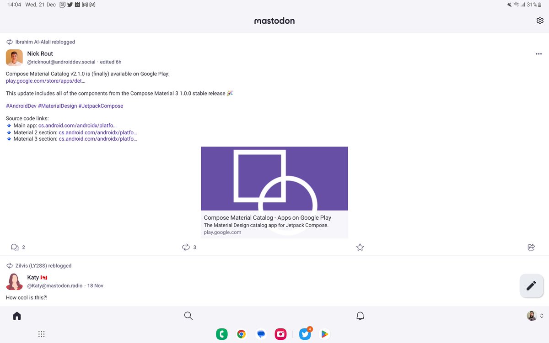Viewport: 549px width, 343px height.
Task: Tap the boost count 3
Action: tap(194, 247)
